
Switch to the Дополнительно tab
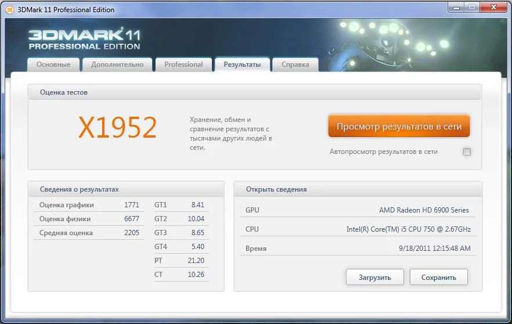(117, 64)
